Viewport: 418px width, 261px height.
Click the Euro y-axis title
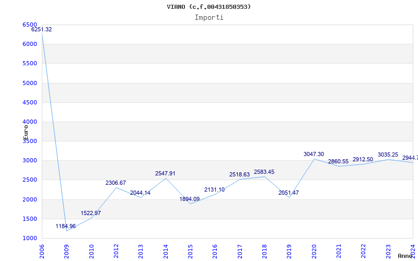click(26, 133)
